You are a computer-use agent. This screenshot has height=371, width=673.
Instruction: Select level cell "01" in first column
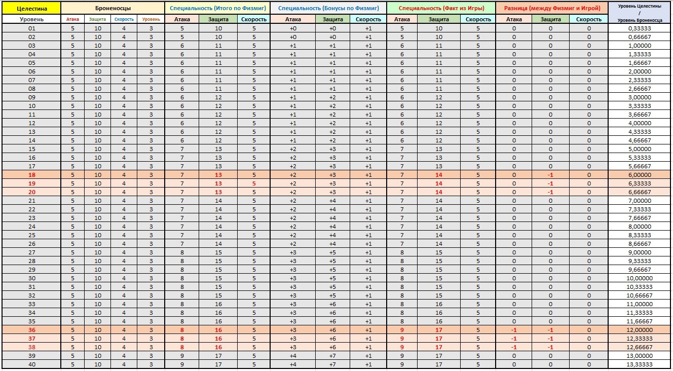(31, 28)
